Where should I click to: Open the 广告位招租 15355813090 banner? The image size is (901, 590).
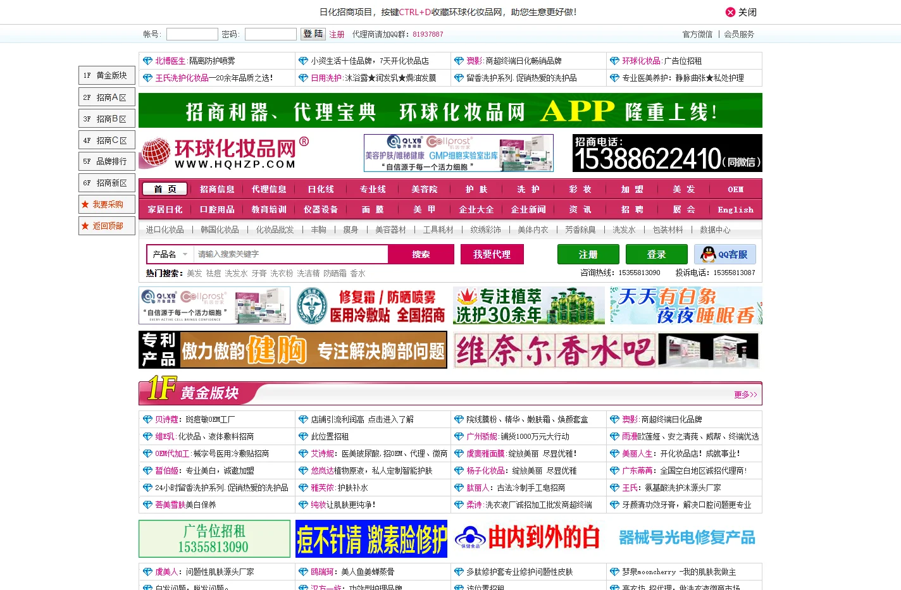tap(214, 539)
